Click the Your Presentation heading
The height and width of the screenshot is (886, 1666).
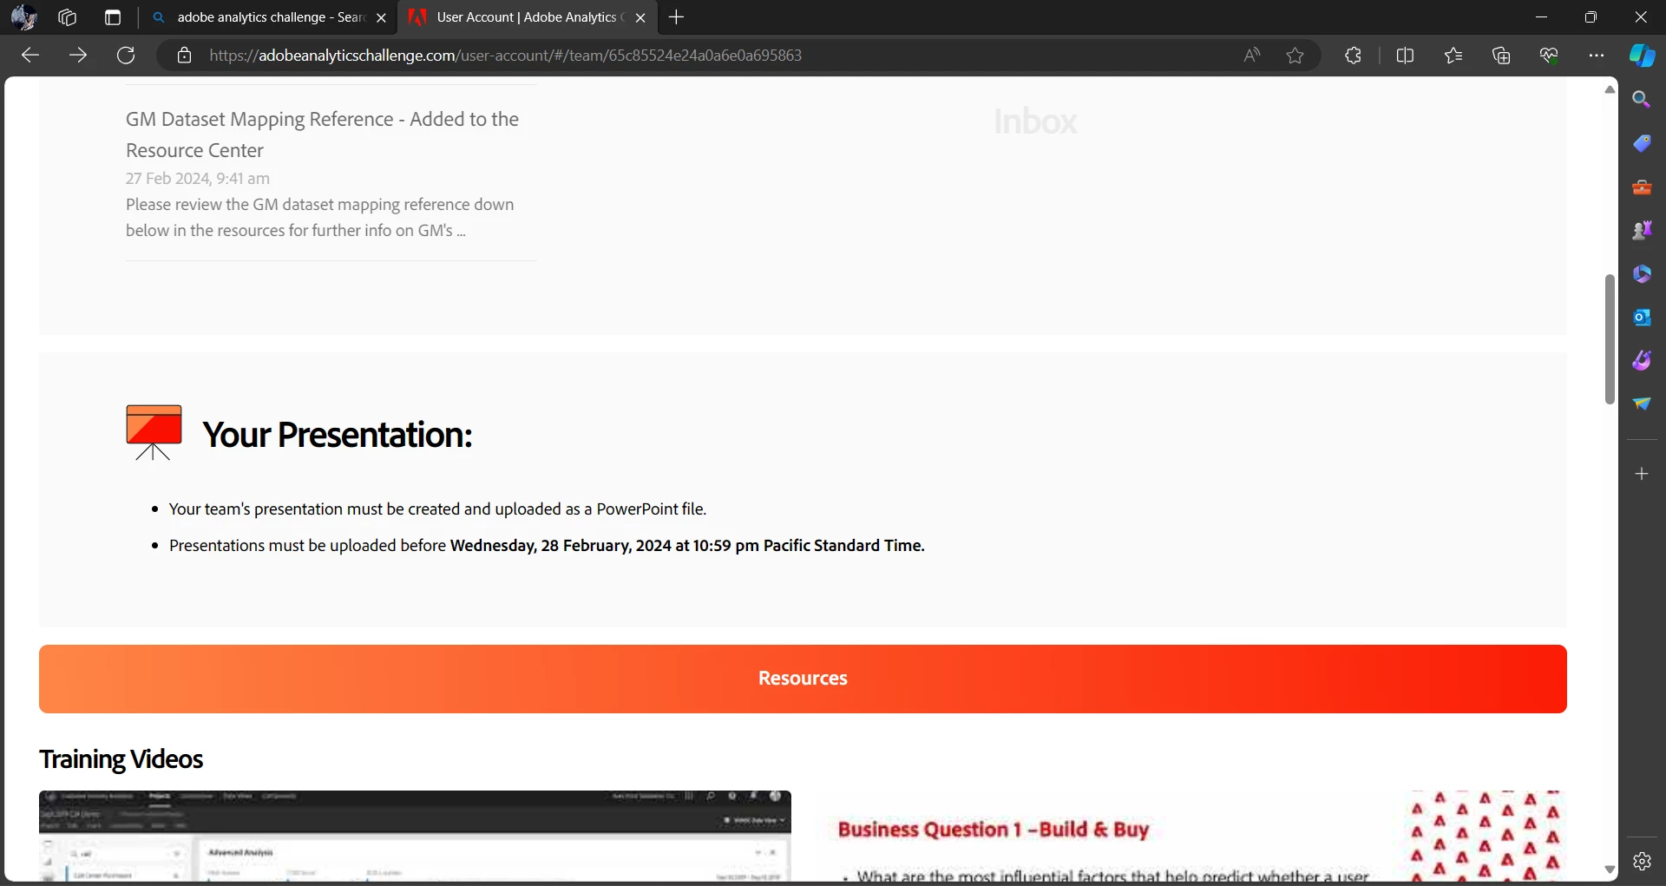pyautogui.click(x=338, y=435)
